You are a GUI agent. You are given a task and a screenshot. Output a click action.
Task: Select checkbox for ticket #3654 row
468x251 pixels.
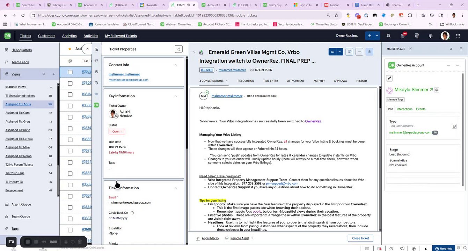(70, 162)
